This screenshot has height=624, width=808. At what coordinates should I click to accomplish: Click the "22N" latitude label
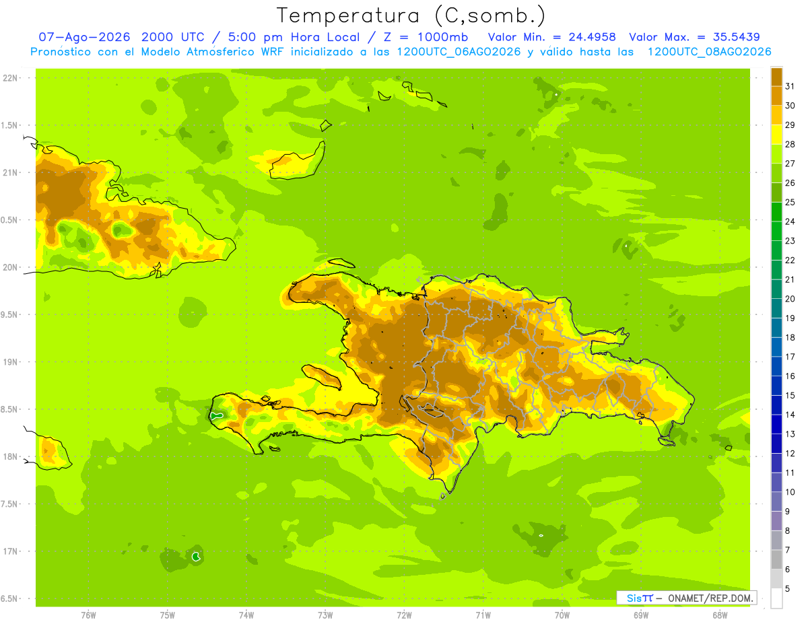(10, 78)
